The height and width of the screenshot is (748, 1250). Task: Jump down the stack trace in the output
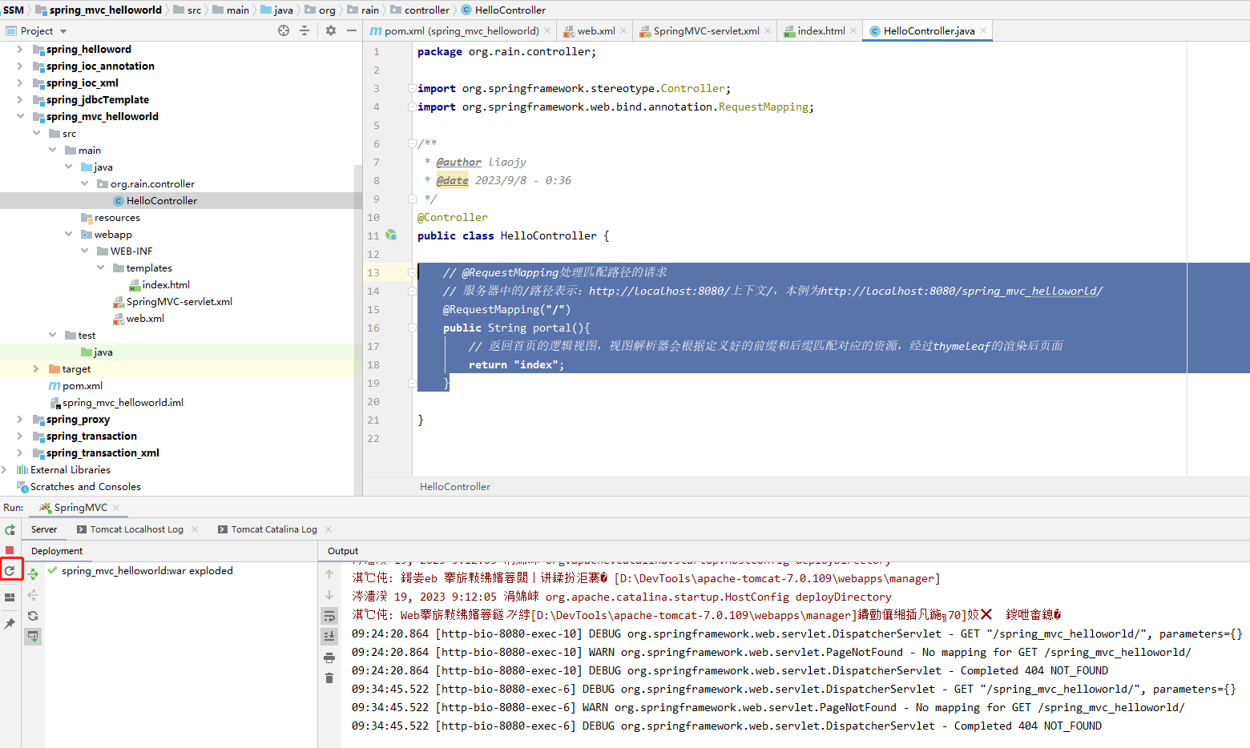tap(329, 595)
